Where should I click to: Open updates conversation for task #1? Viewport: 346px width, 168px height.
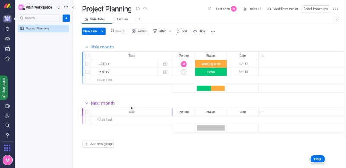165,64
